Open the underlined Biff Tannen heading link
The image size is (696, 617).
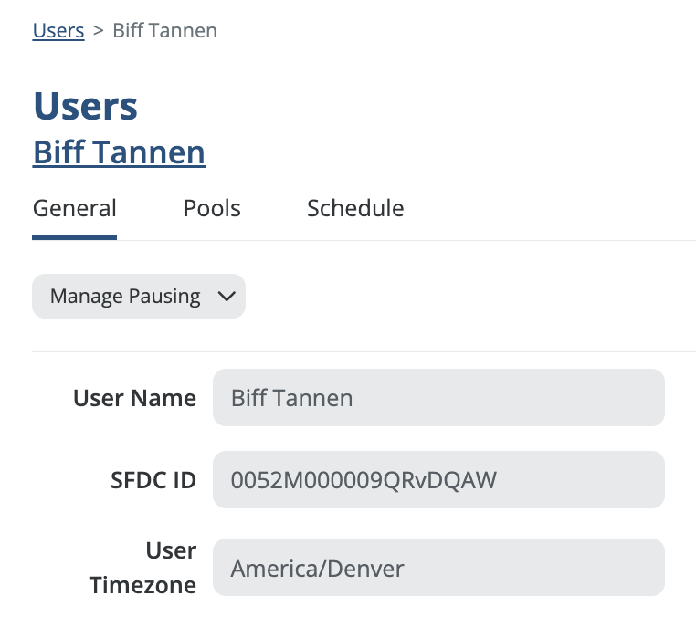point(119,152)
